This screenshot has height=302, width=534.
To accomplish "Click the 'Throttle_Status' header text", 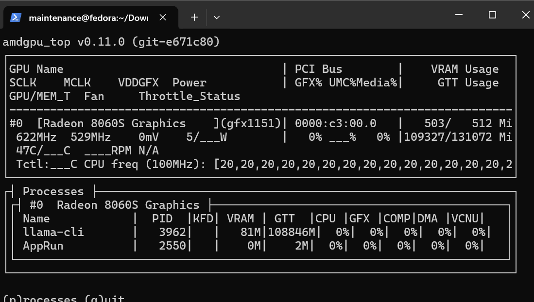I will point(189,96).
